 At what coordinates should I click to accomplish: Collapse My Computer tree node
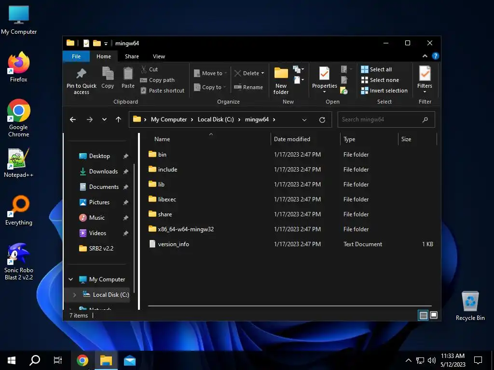(x=70, y=279)
